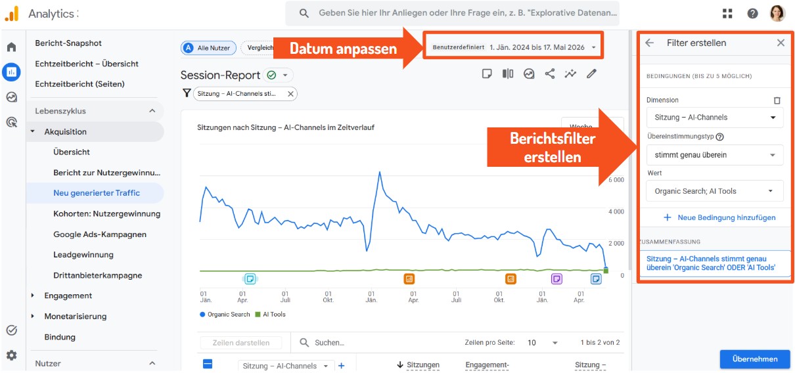
Task: Click the comparison columns icon
Action: (508, 74)
